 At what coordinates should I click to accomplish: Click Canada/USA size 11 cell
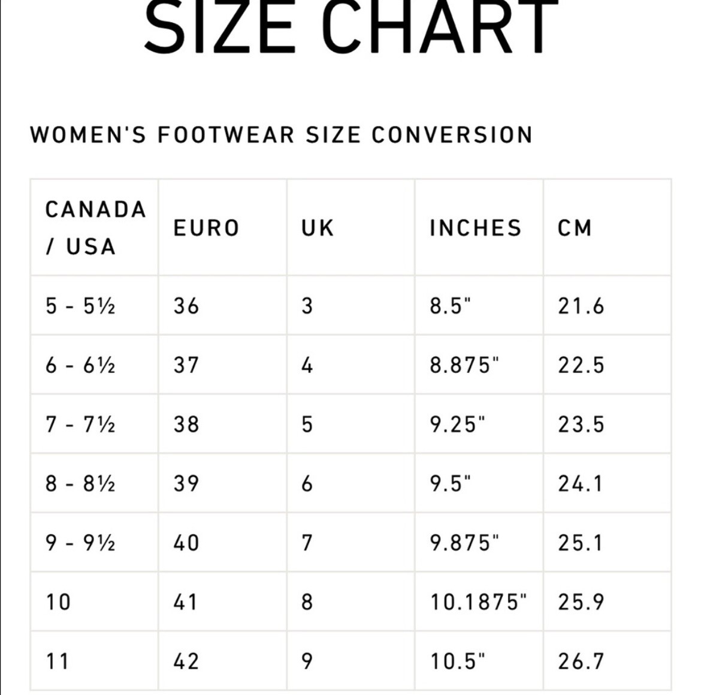coord(95,661)
